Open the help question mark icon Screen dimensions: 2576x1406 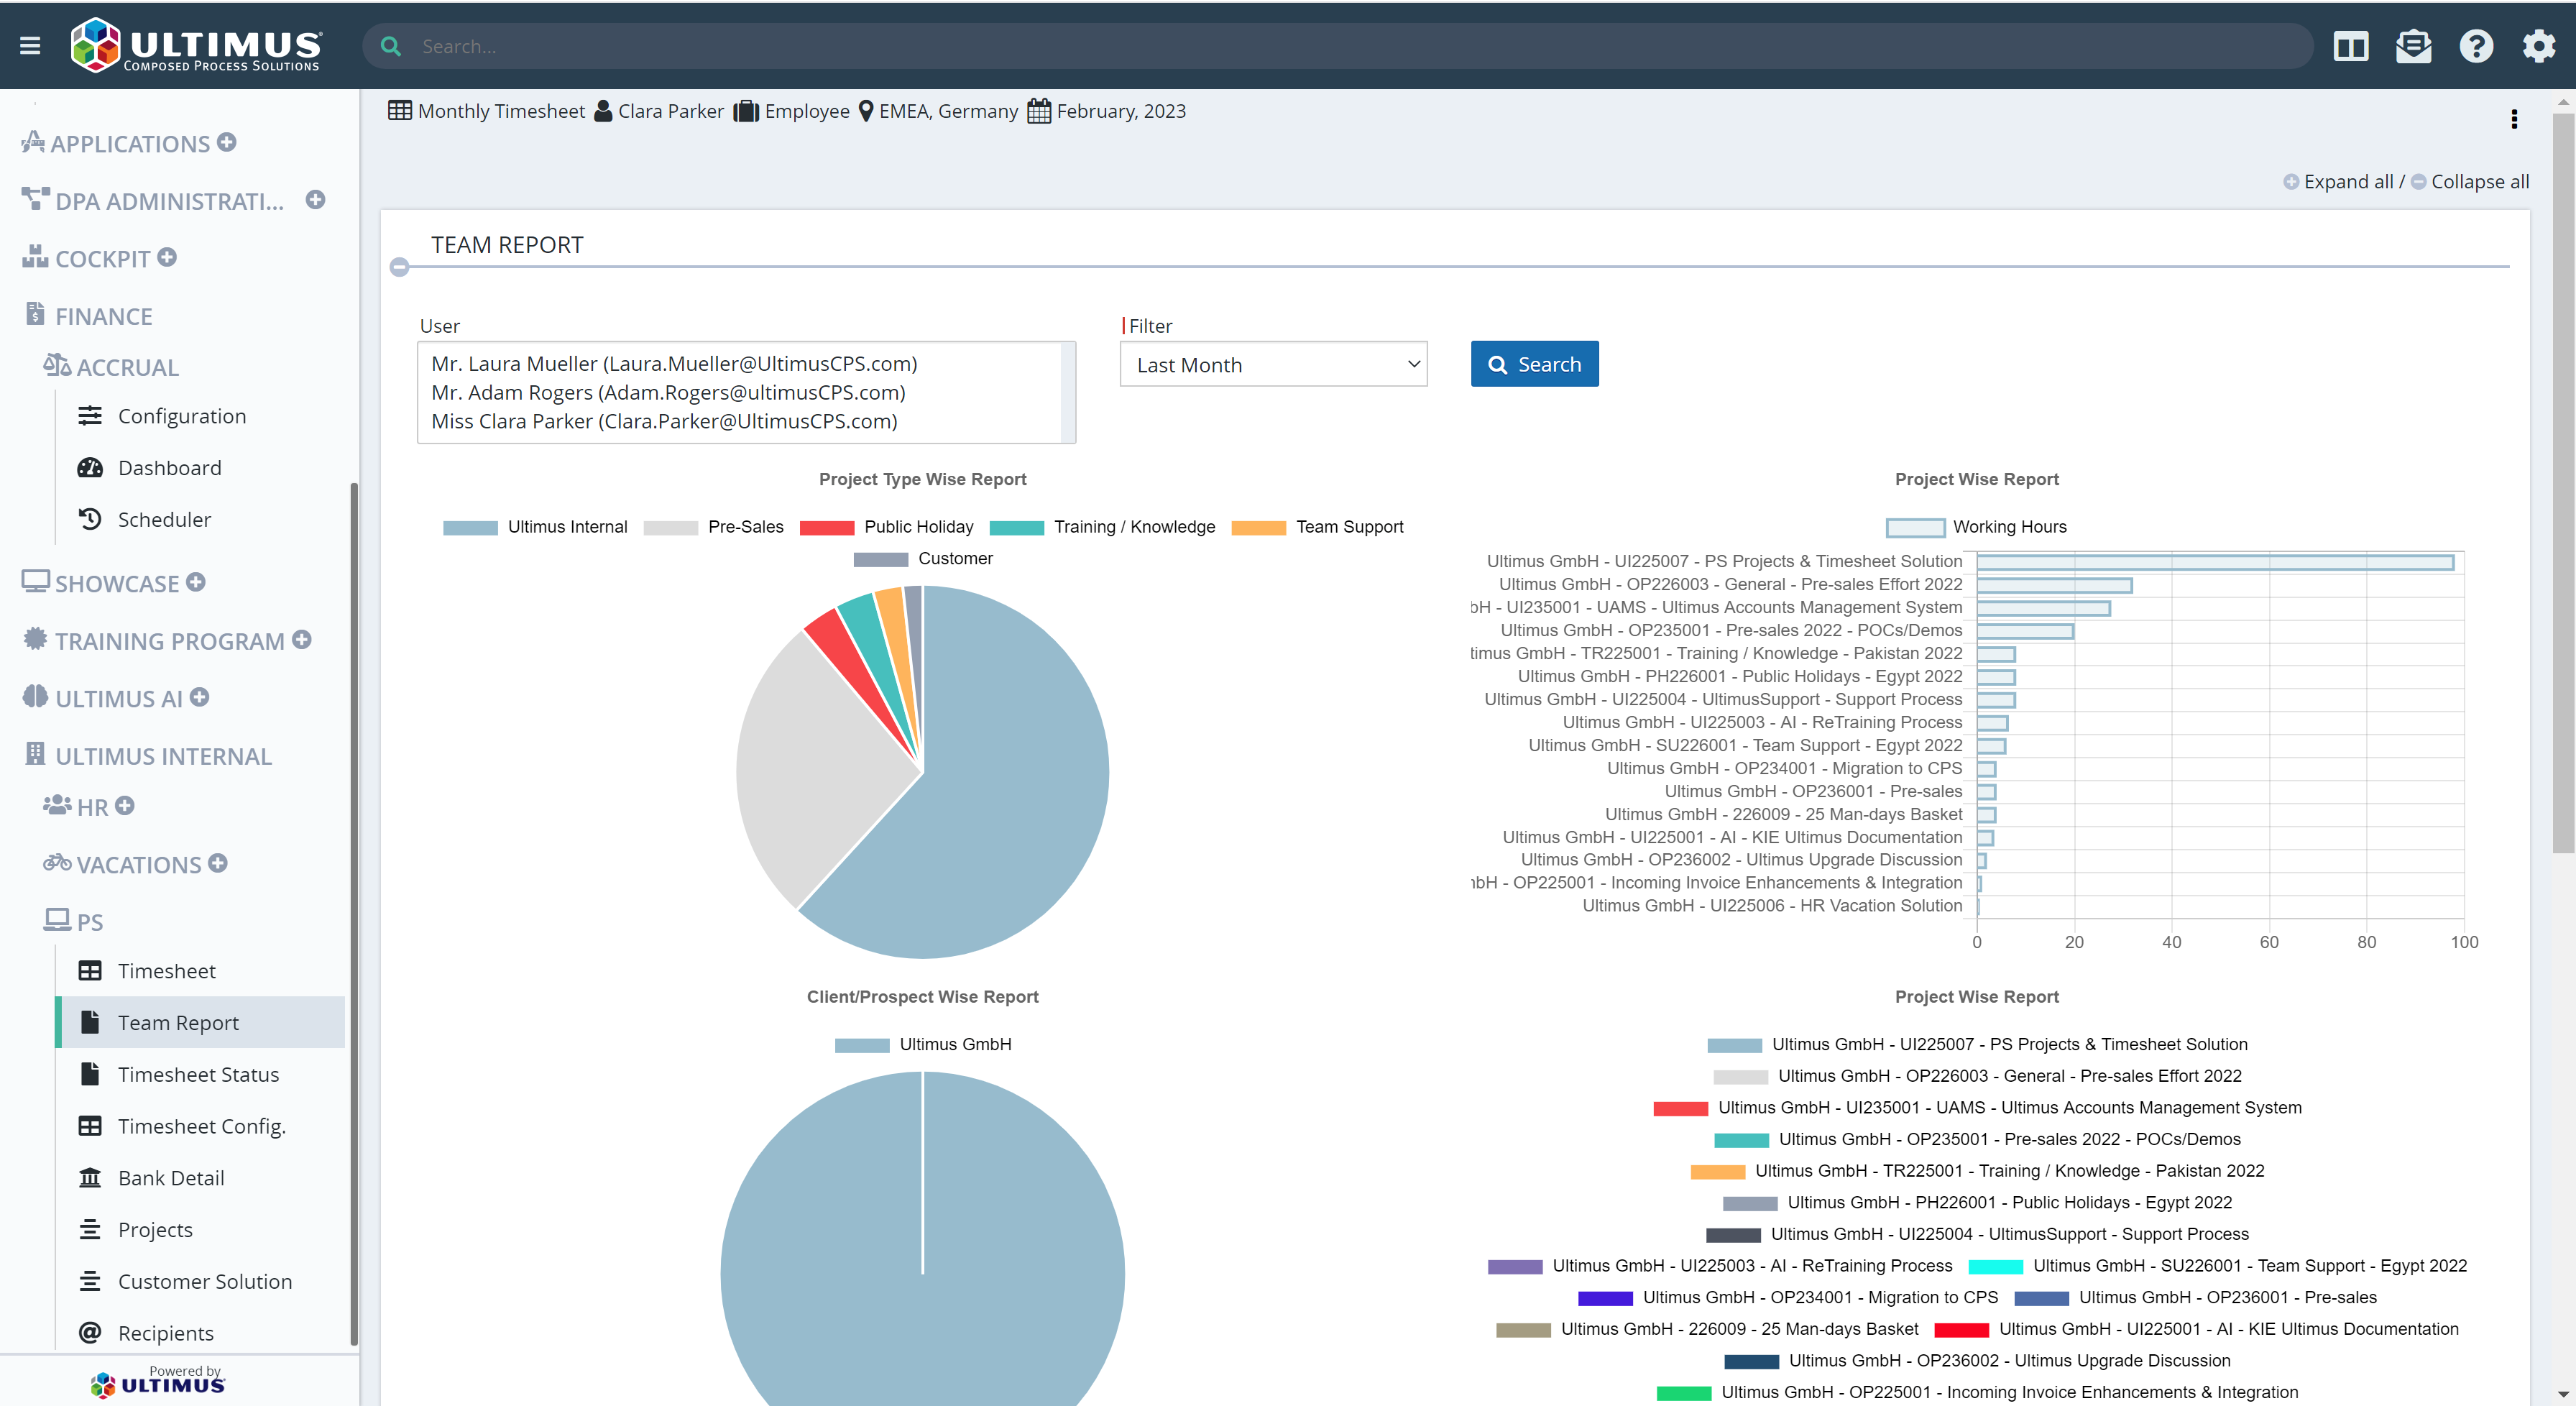2476,46
